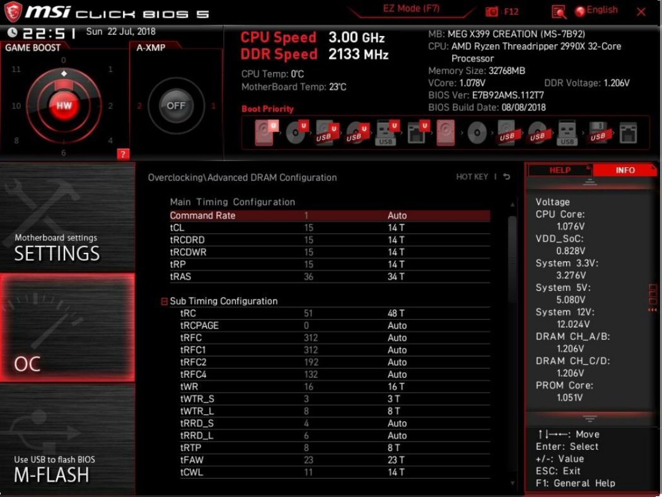Click the scroll up arrow of the timing list
Image resolution: width=662 pixels, height=497 pixels.
click(513, 205)
